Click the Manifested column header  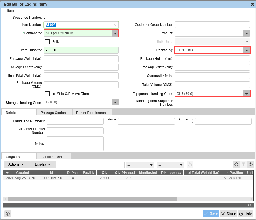[x=148, y=173]
